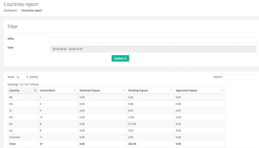Screen dimensions: 259x148
Task: Click the Unknown country row
Action: [15, 137]
